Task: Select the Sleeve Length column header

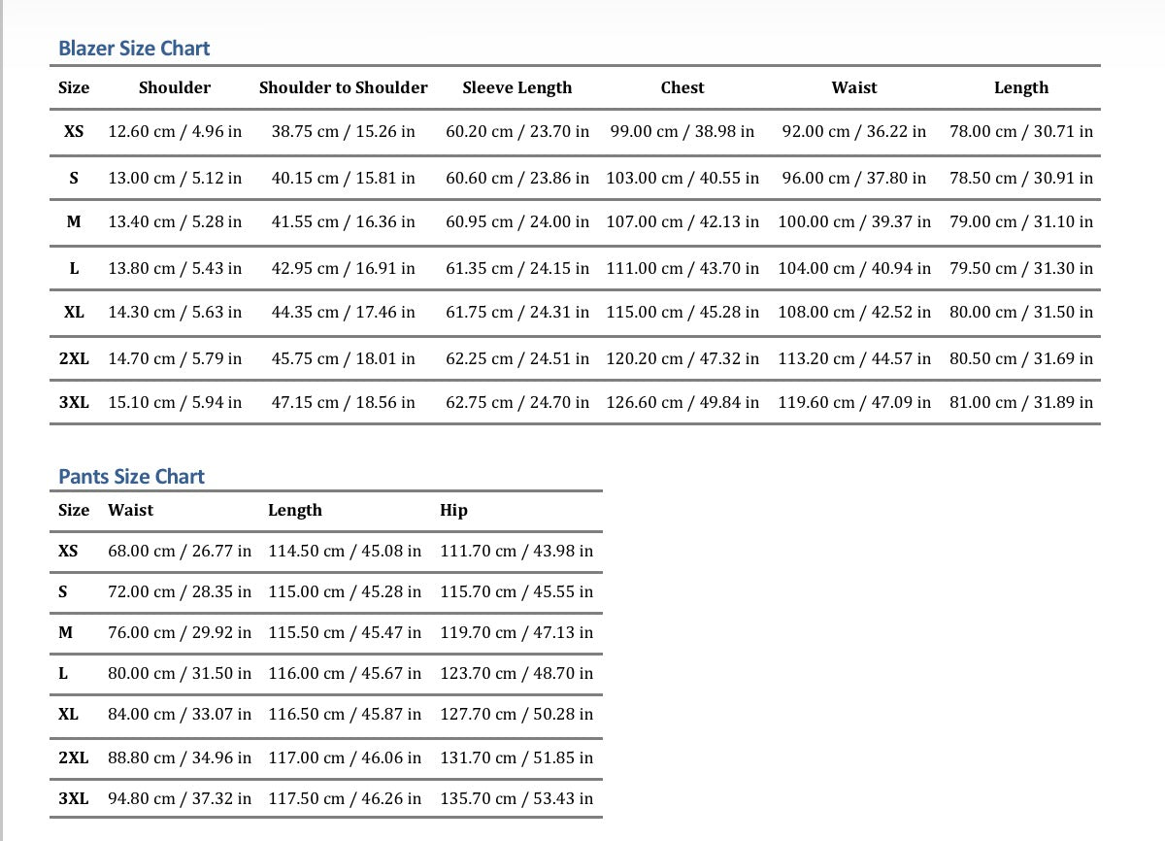Action: pos(516,87)
